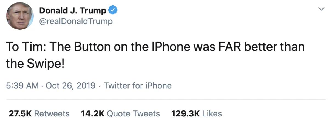The height and width of the screenshot is (126, 329).
Task: Show the Likes label list
Action: [212, 113]
